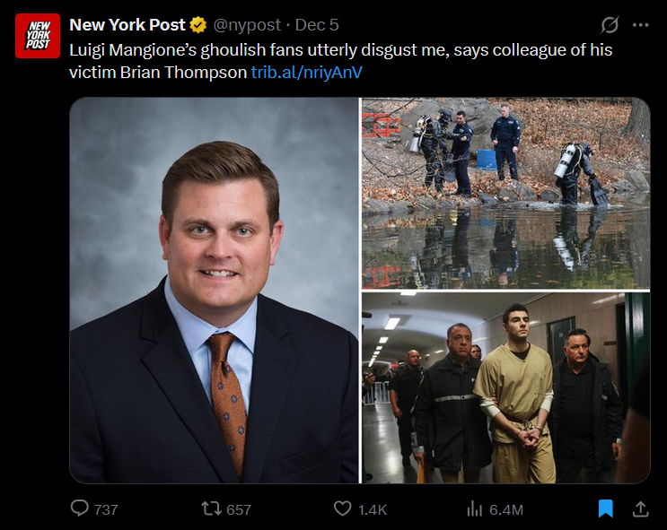Open the three-dot more options menu
This screenshot has height=530, width=667.
pyautogui.click(x=640, y=25)
